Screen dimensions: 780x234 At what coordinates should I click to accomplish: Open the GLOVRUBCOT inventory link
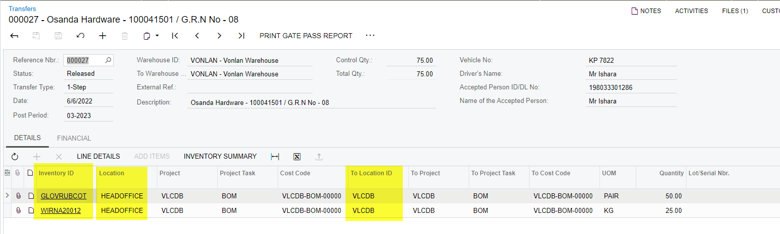63,196
